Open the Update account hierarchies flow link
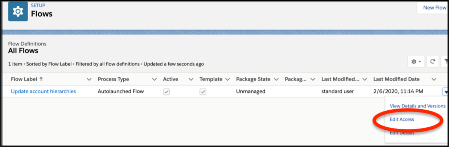Image resolution: width=449 pixels, height=147 pixels. click(44, 91)
